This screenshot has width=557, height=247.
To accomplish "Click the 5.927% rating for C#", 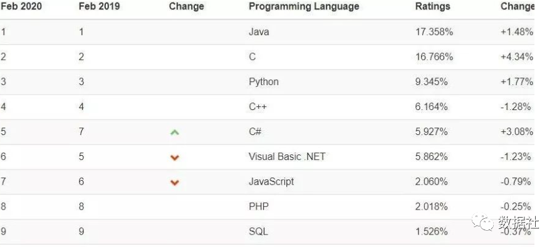I will tap(431, 132).
